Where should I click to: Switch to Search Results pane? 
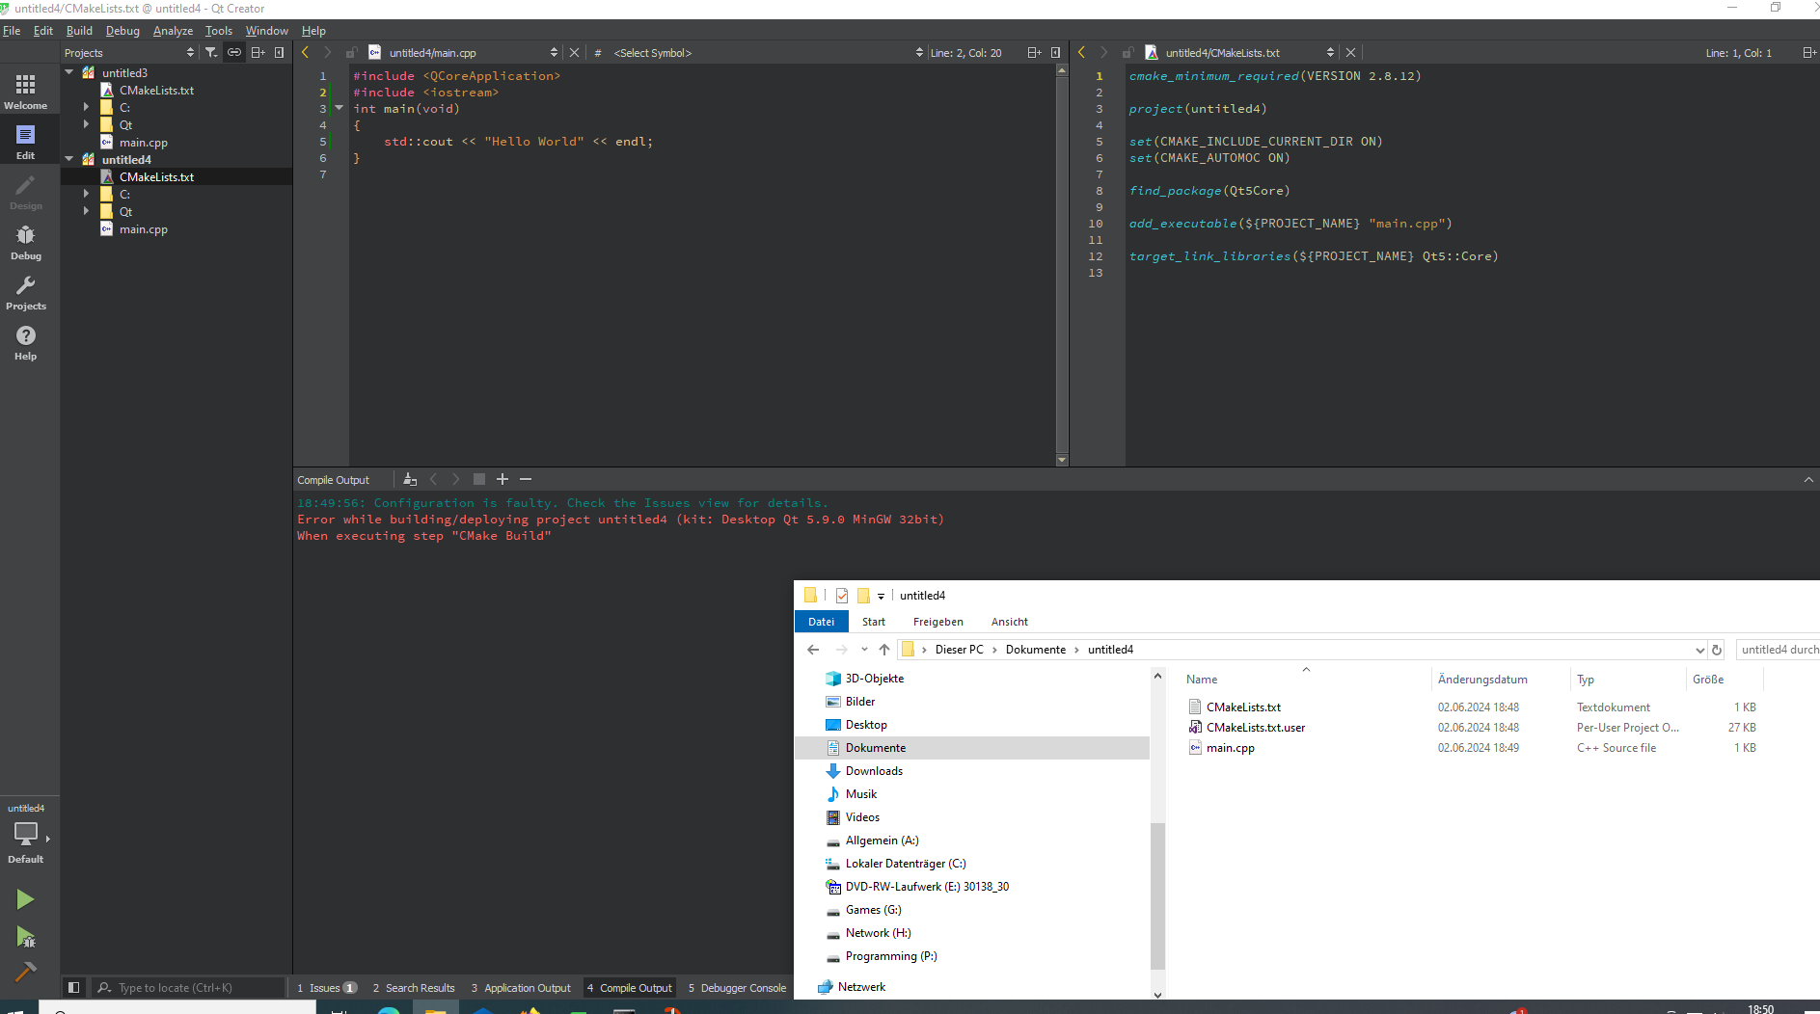pyautogui.click(x=414, y=988)
